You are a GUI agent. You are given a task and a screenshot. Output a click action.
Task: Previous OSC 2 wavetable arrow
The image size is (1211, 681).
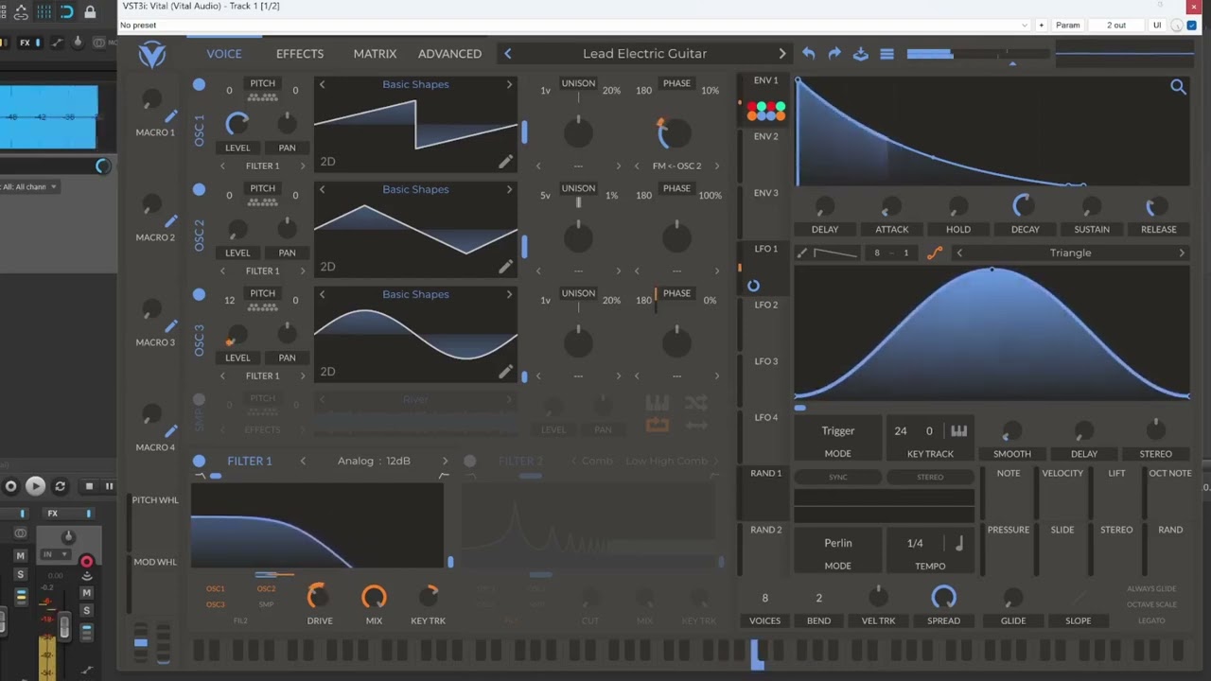pyautogui.click(x=322, y=189)
